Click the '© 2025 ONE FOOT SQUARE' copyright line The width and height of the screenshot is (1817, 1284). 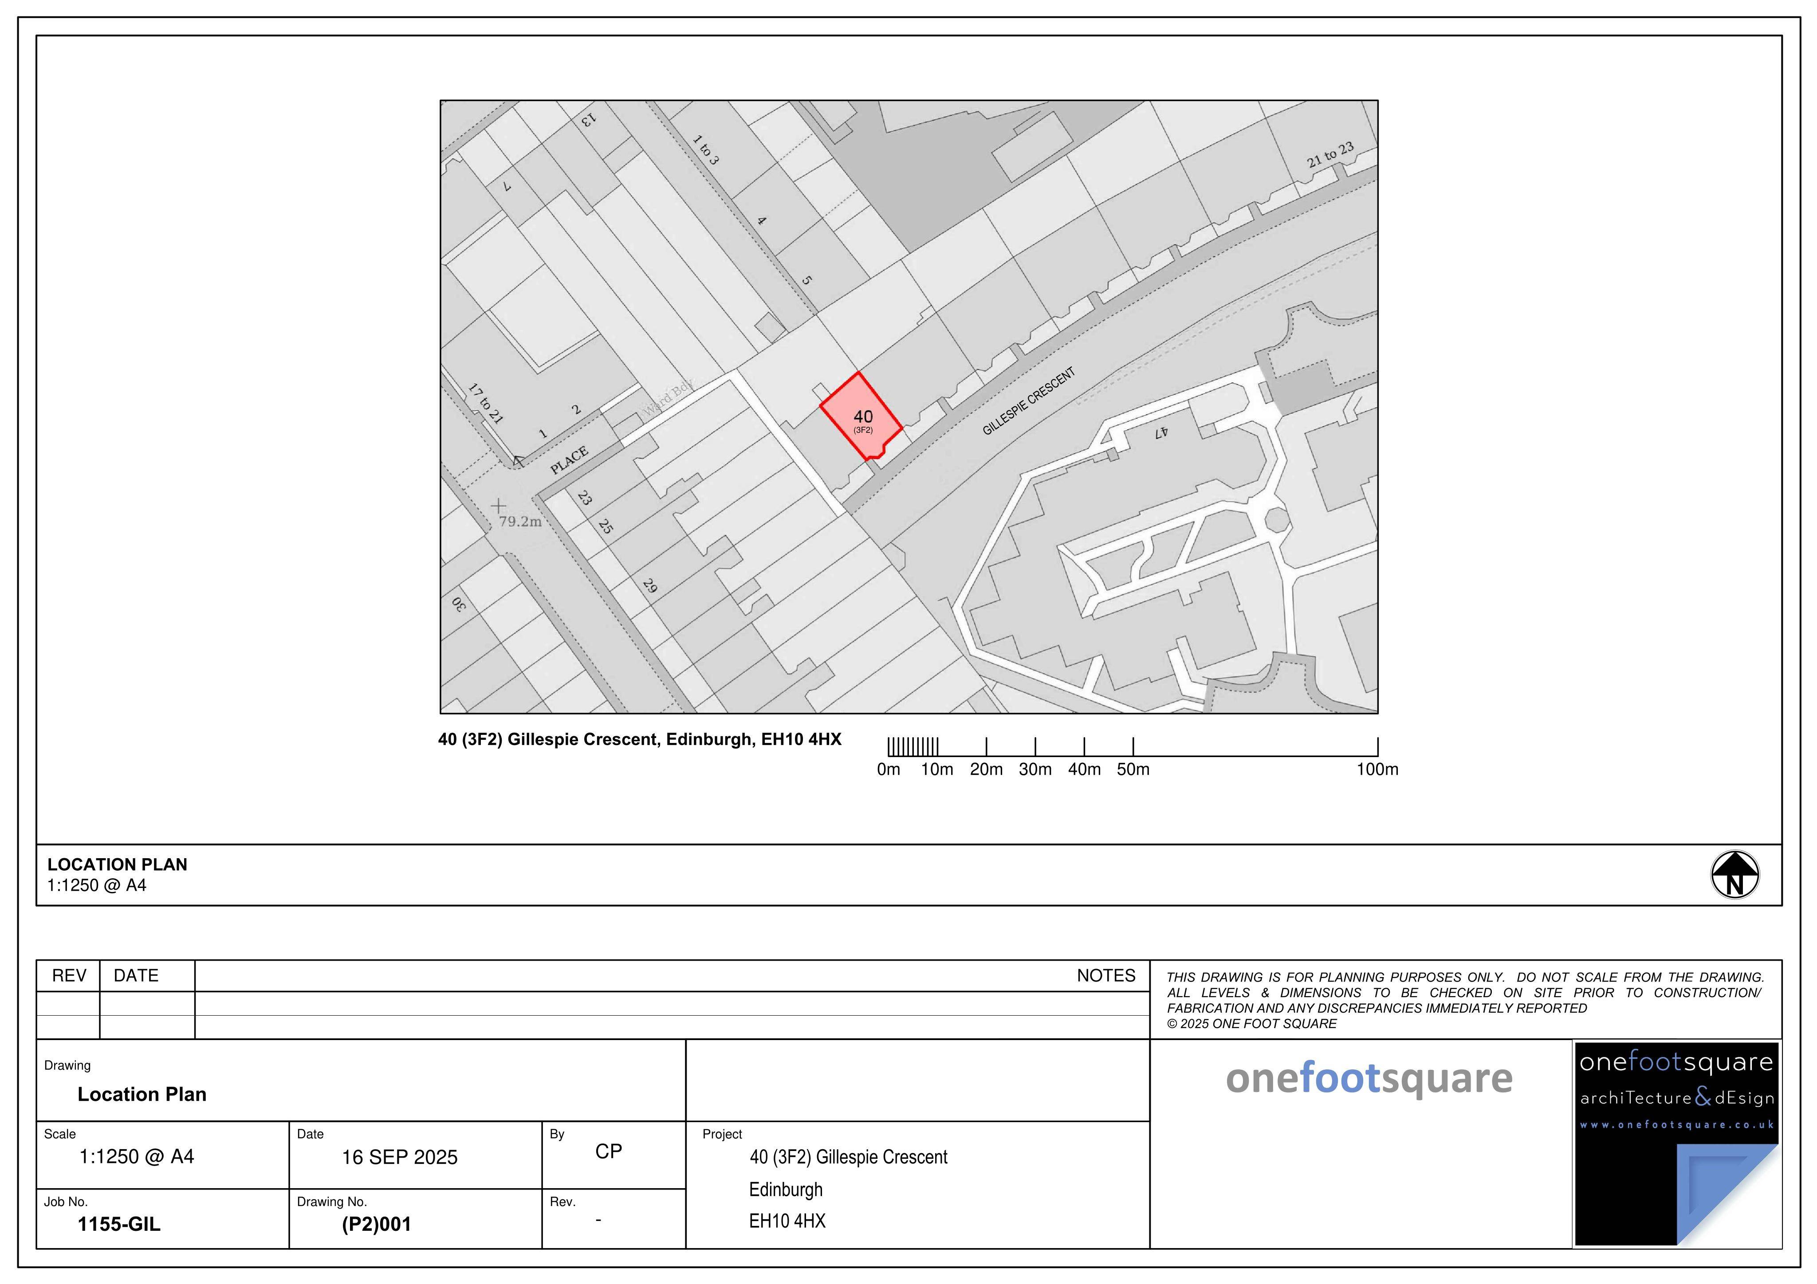[1252, 1024]
